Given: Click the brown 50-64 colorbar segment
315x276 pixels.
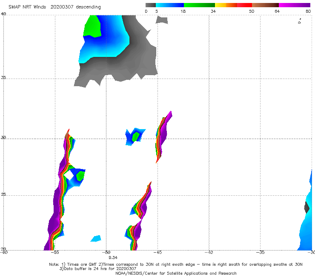Looking at the screenshot, I should click(x=265, y=5).
